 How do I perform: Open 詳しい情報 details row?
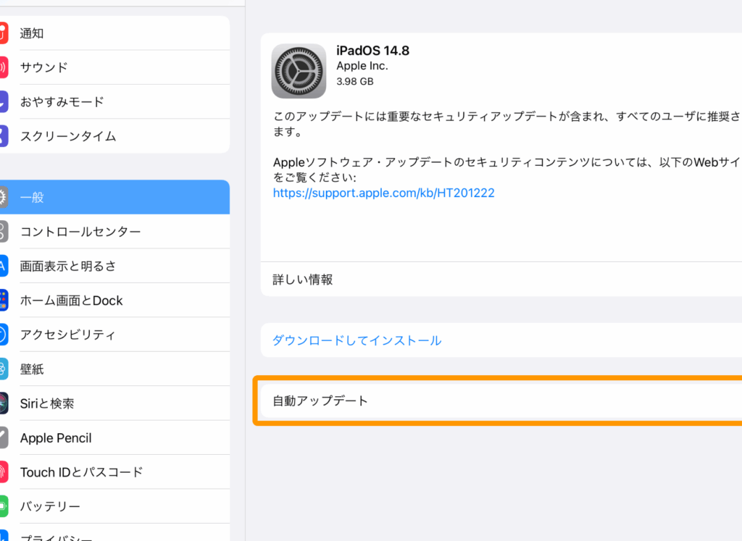click(501, 280)
